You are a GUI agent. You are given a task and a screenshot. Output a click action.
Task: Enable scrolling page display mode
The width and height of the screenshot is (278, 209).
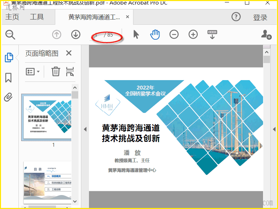(x=212, y=34)
